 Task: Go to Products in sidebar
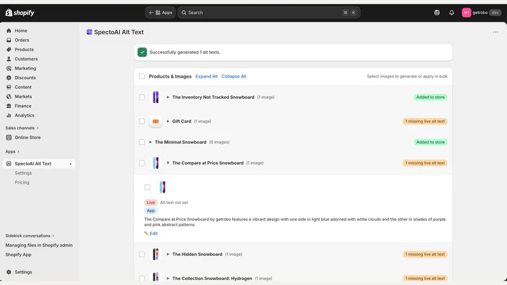click(24, 49)
